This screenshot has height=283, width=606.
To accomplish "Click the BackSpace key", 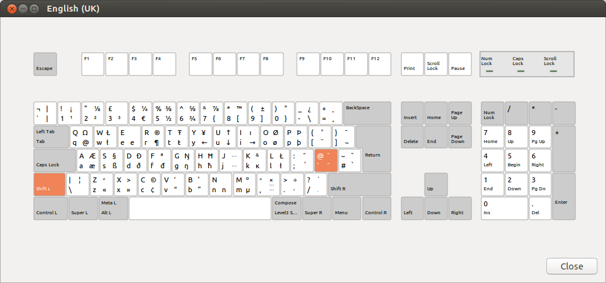I will point(367,113).
